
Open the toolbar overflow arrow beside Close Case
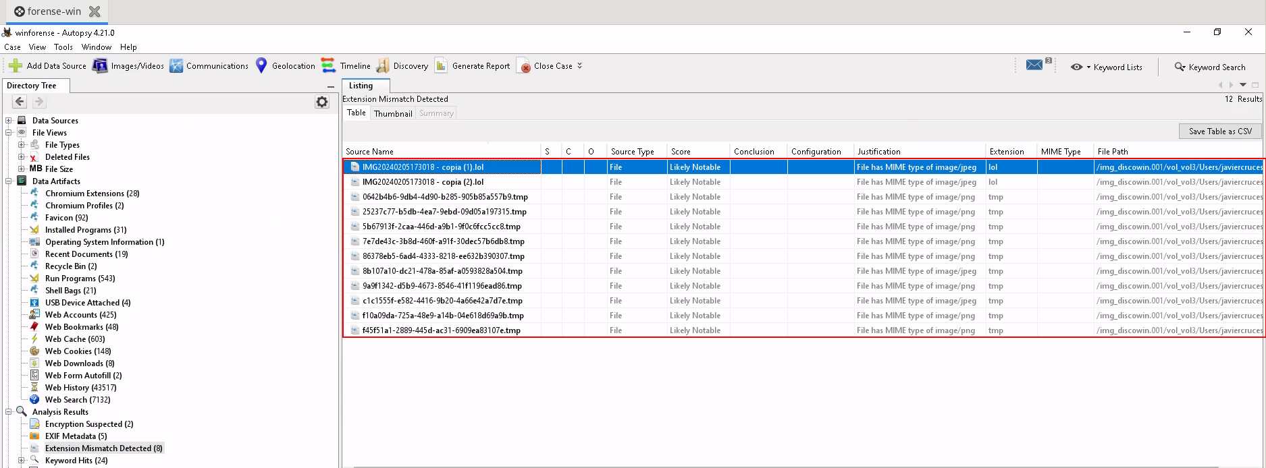579,65
